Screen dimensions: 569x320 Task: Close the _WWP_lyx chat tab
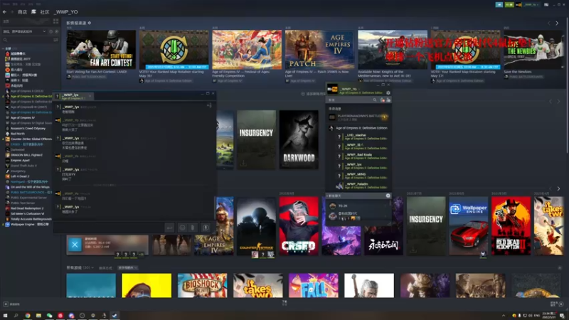(90, 96)
